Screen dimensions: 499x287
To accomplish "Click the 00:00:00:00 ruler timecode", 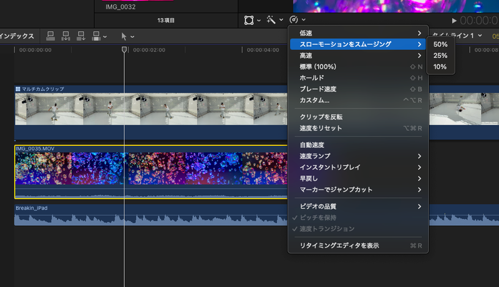I will click(x=35, y=50).
